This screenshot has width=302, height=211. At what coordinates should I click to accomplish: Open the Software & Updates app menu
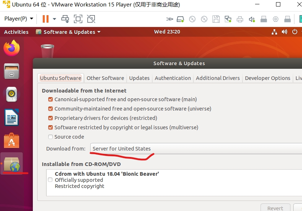(x=69, y=32)
